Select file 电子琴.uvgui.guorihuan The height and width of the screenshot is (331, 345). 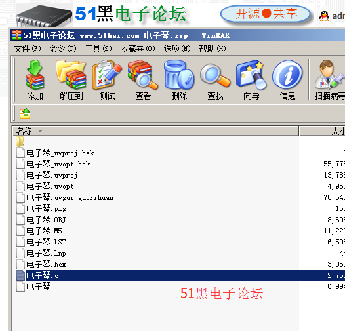coord(70,197)
